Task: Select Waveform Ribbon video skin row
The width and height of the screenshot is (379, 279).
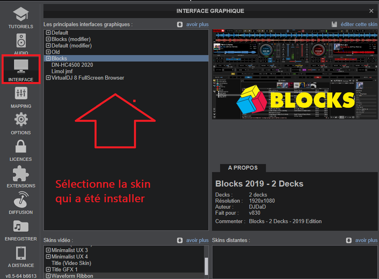Action: [124, 276]
